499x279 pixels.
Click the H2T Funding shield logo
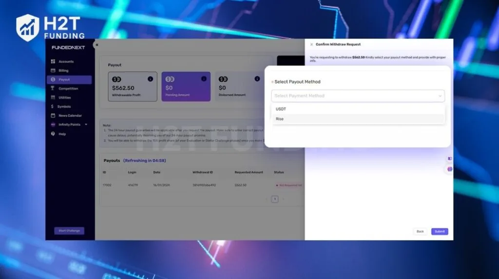coord(28,28)
